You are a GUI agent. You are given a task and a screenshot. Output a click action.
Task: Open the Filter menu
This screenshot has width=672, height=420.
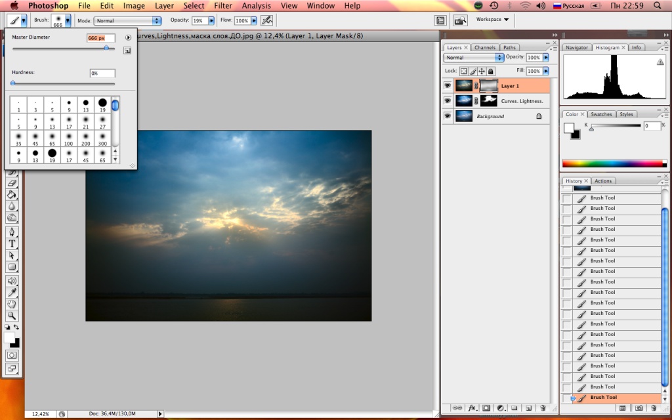[223, 6]
